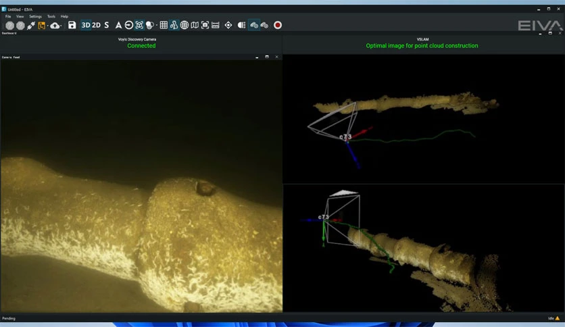Click the Idle warning triangle icon

[558, 318]
